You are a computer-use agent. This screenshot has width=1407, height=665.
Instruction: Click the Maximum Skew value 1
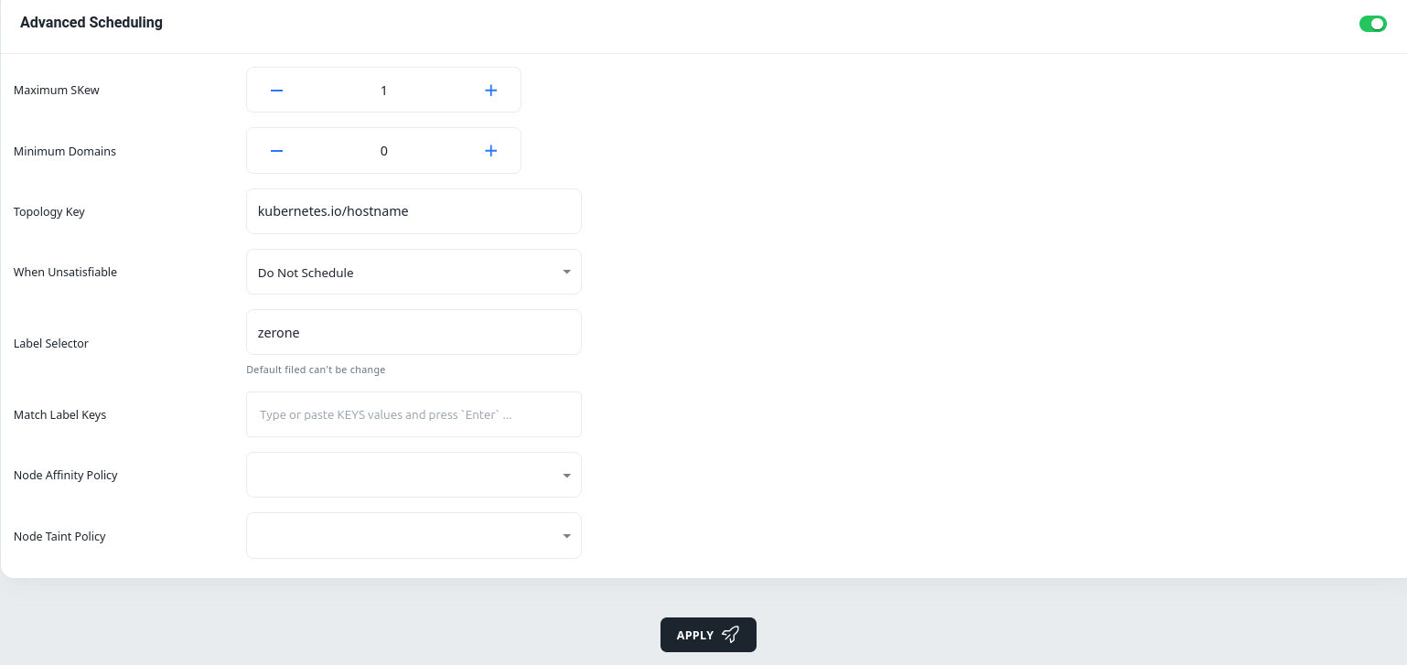coord(383,91)
